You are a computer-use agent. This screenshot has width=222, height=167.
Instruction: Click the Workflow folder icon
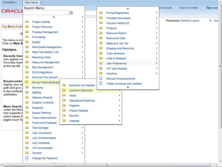101,73
